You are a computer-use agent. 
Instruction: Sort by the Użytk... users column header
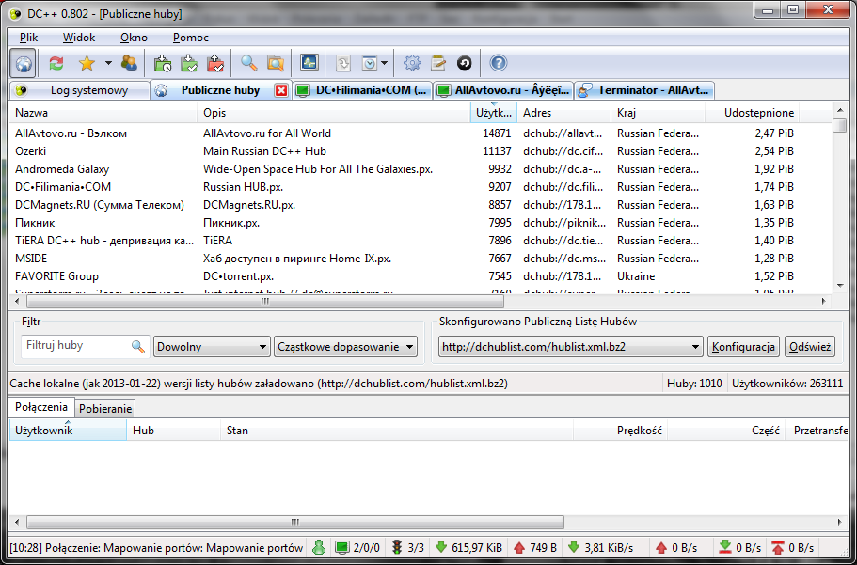[494, 113]
